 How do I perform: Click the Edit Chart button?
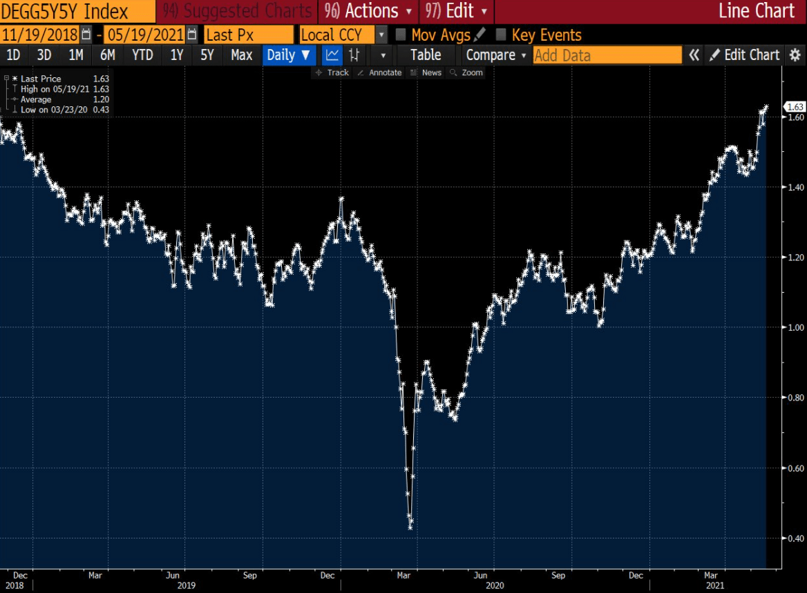click(x=744, y=55)
